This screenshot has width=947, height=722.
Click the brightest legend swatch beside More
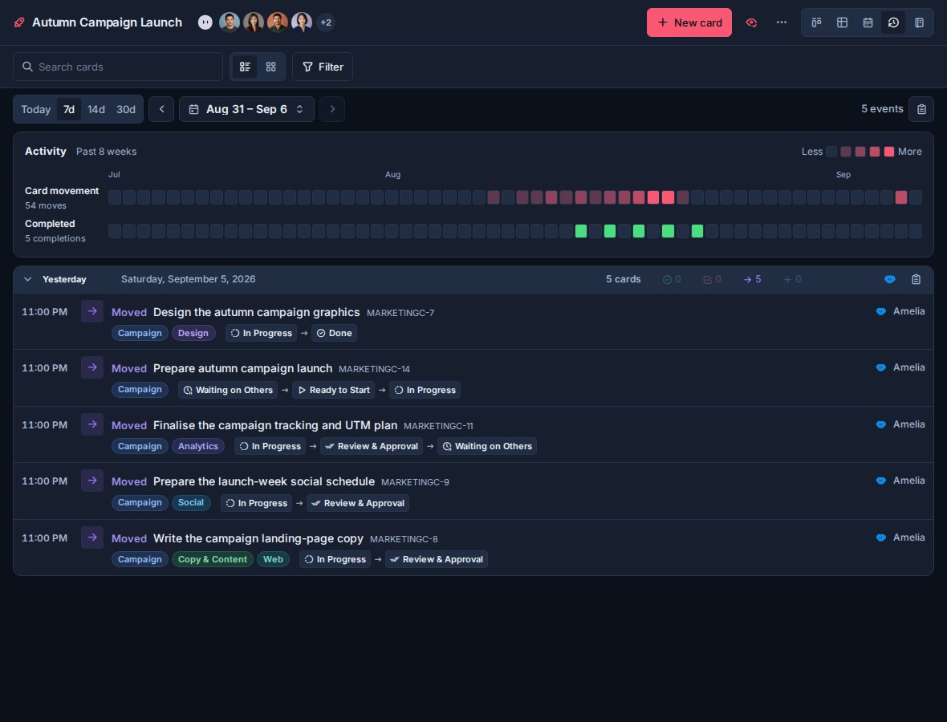pyautogui.click(x=889, y=152)
